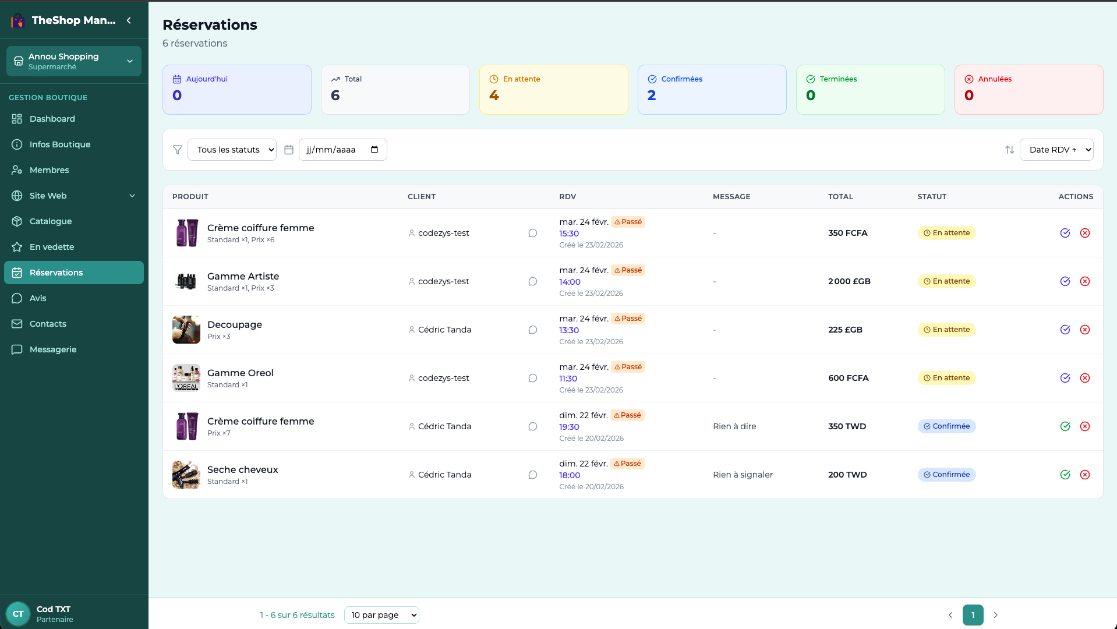Change the 10 par page selector
Viewport: 1117px width, 629px height.
tap(381, 614)
